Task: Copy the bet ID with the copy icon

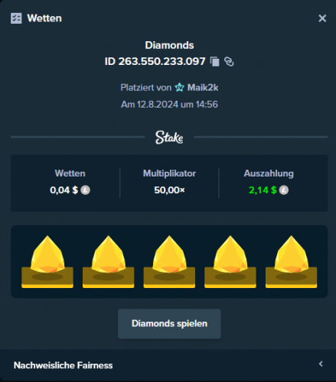Action: (x=215, y=62)
